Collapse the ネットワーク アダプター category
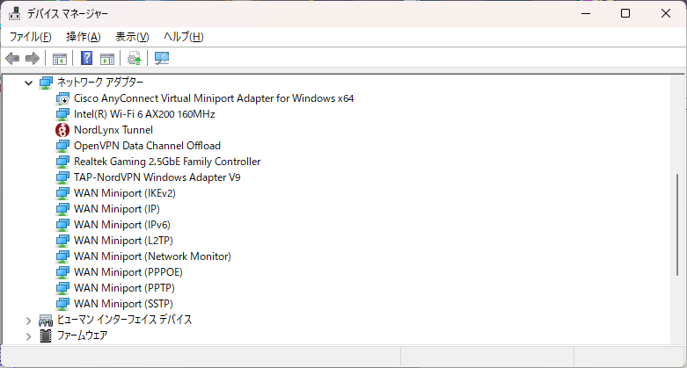The height and width of the screenshot is (368, 687). tap(28, 83)
